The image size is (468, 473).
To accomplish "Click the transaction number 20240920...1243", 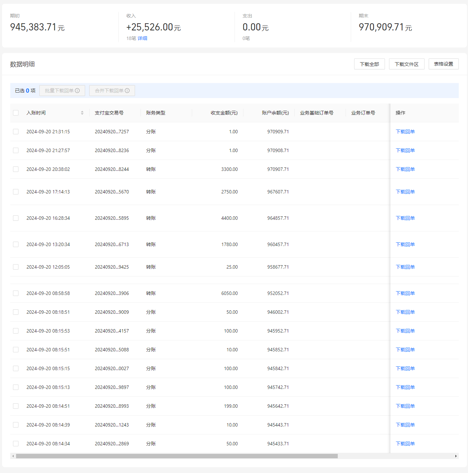I will click(x=112, y=425).
